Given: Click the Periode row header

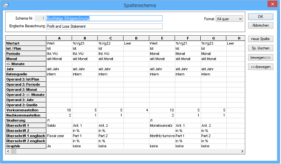Looking at the screenshot, I should [26, 54].
